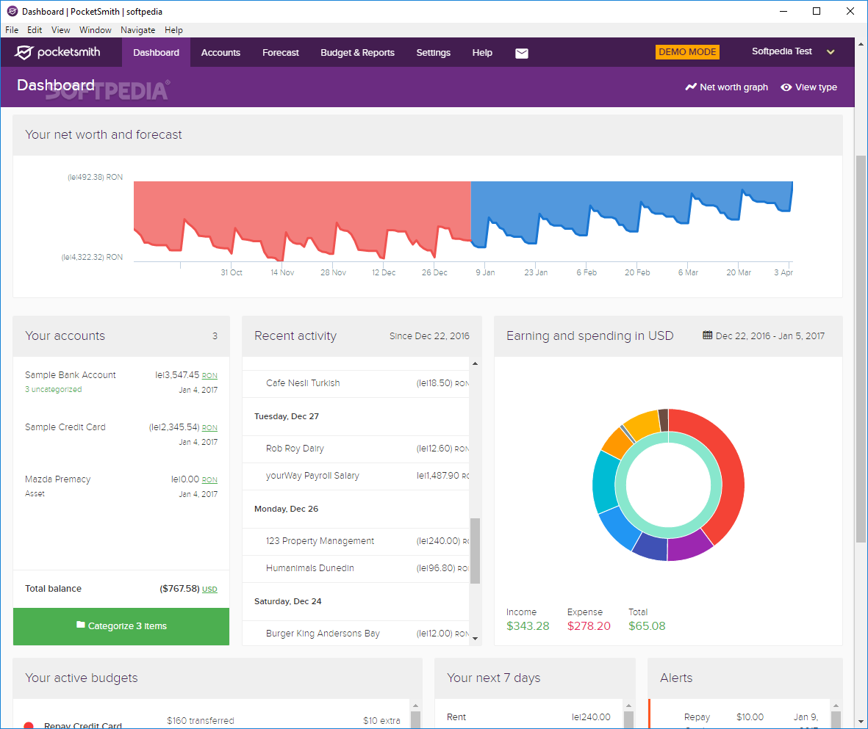Viewport: 868px width, 729px height.
Task: Open the File menu
Action: click(12, 30)
